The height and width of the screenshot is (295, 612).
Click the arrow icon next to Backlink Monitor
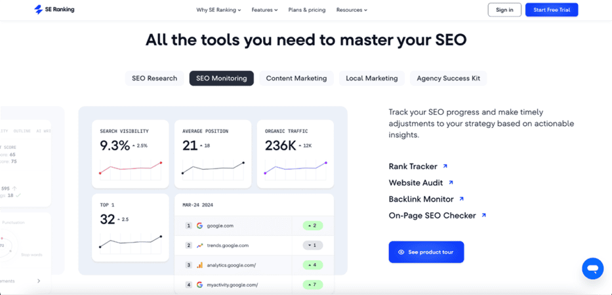461,199
